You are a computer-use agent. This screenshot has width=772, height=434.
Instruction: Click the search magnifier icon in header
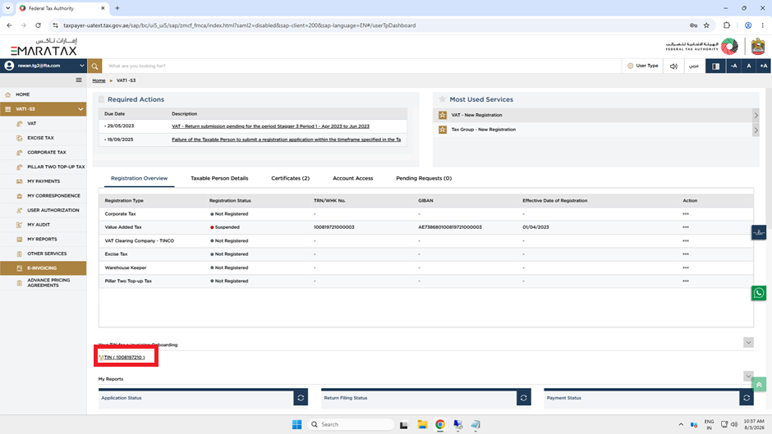pyautogui.click(x=95, y=66)
